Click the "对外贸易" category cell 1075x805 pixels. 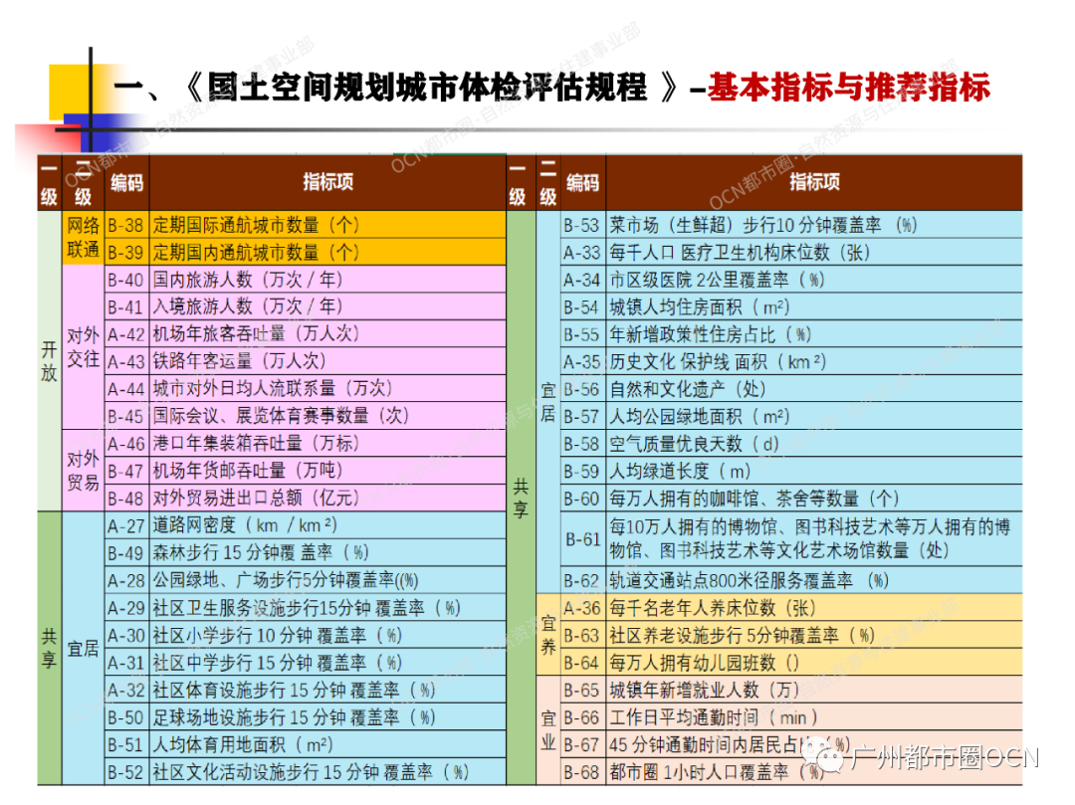point(83,471)
